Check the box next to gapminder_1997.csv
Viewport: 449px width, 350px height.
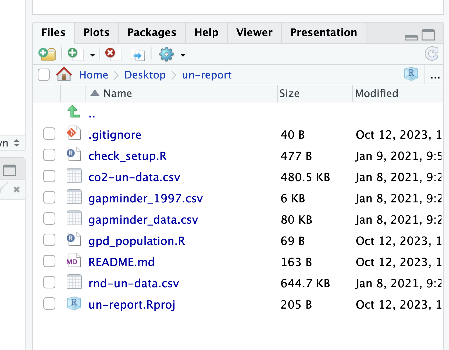click(49, 198)
